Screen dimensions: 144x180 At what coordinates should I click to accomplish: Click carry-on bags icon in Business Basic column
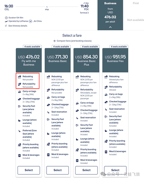[48, 97]
